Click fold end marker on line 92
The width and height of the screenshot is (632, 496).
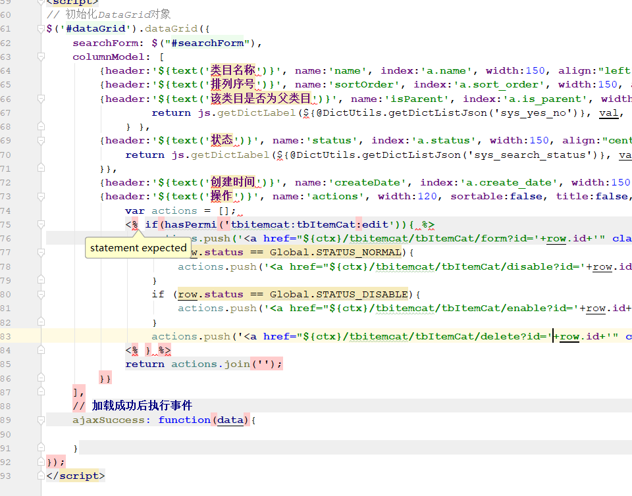[41, 462]
